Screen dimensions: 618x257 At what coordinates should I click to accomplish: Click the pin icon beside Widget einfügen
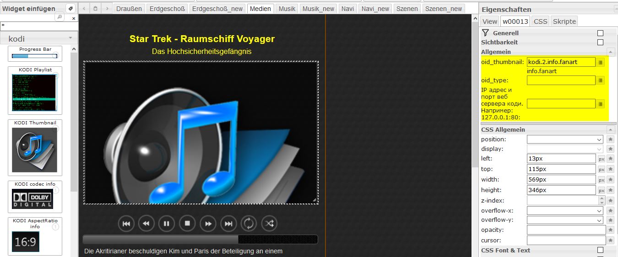[x=70, y=8]
